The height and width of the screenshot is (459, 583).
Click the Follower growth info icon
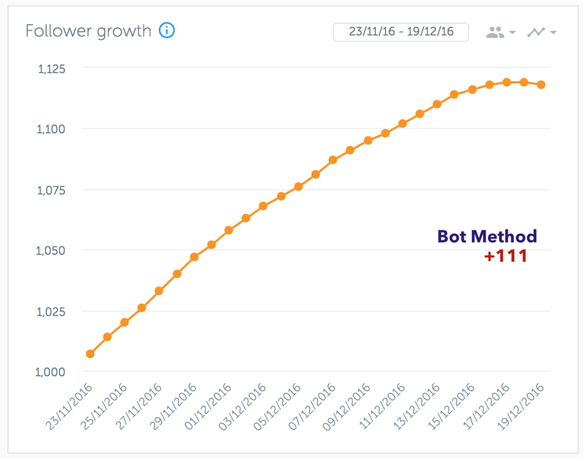point(167,30)
